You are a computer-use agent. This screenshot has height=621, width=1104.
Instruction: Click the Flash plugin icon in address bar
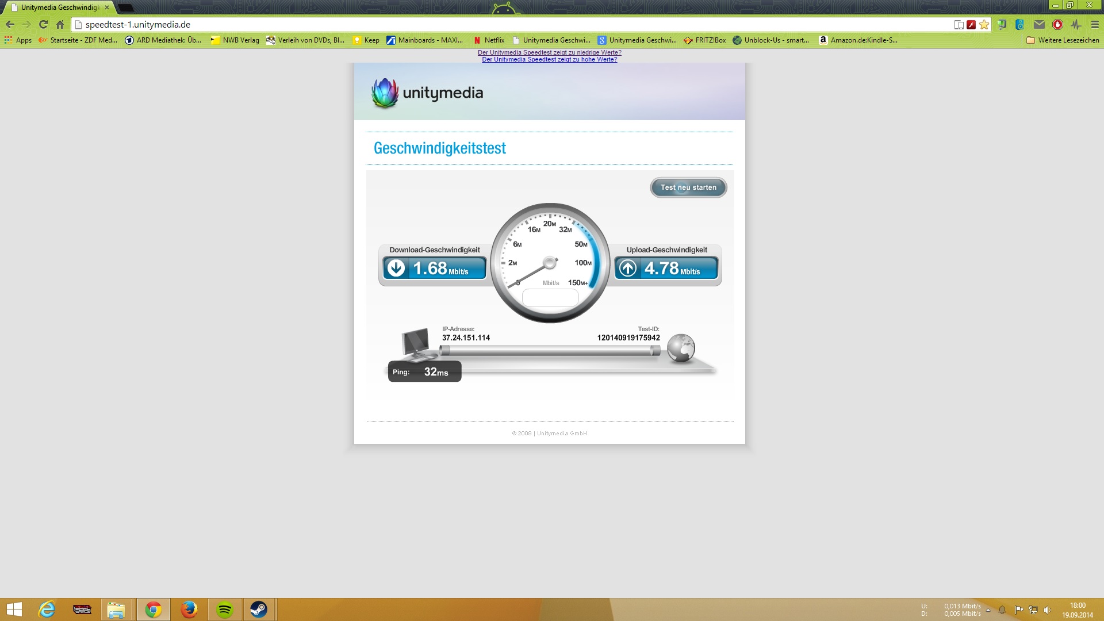pyautogui.click(x=971, y=25)
